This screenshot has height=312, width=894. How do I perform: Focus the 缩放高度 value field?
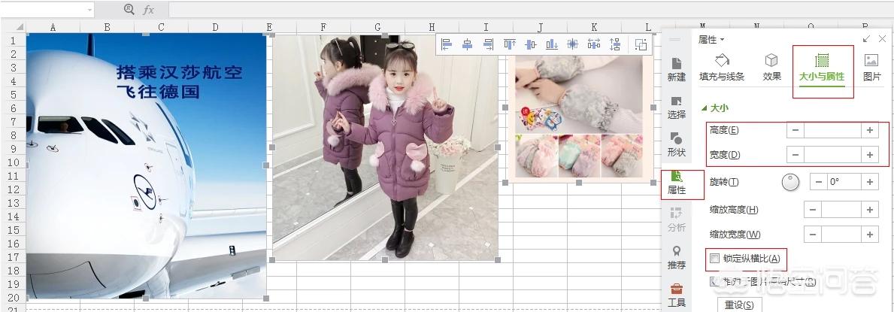coord(841,209)
